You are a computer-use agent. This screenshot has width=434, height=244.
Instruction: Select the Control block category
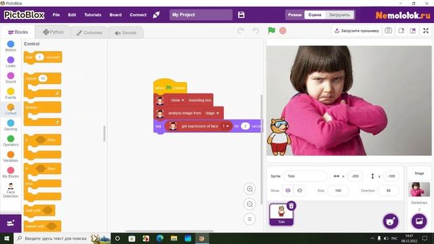[x=11, y=109]
